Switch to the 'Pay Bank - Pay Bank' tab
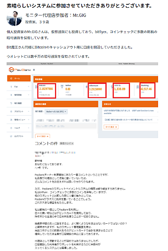168x251 pixels. 47,64
